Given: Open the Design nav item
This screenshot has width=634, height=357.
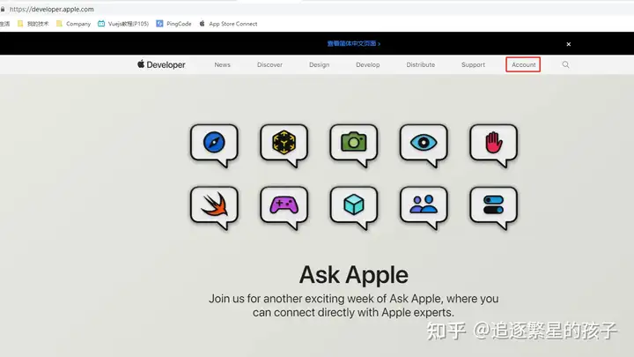Looking at the screenshot, I should [x=319, y=64].
